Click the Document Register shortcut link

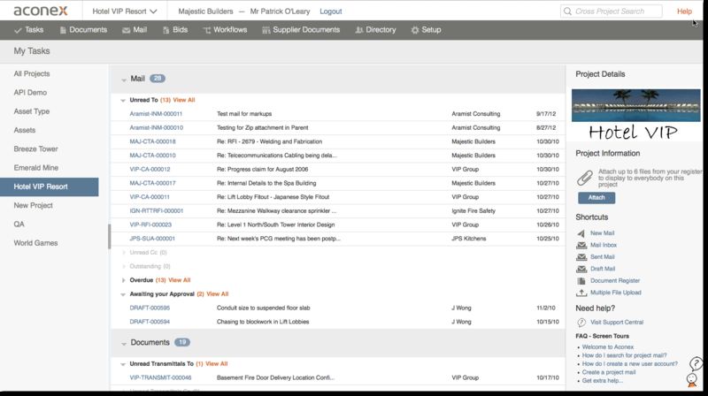[615, 281]
